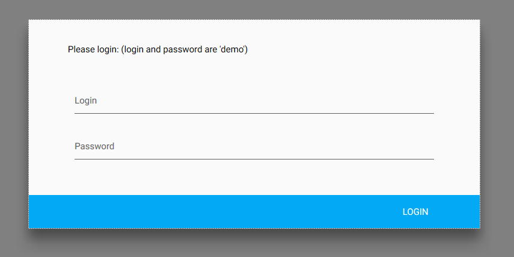This screenshot has height=257, width=514.
Task: Click the Password input field
Action: click(252, 147)
